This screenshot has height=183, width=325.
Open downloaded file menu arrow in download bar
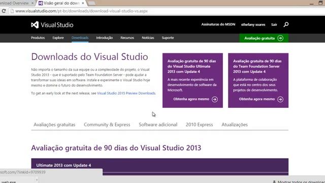point(37,180)
